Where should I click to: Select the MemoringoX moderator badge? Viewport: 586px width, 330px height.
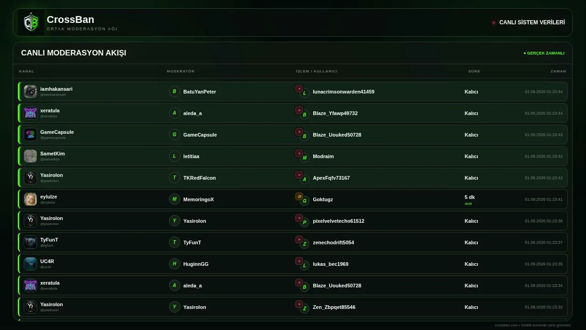(x=174, y=199)
